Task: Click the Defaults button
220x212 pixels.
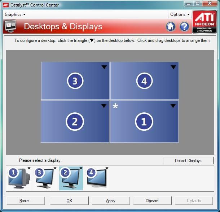Action: 194,200
